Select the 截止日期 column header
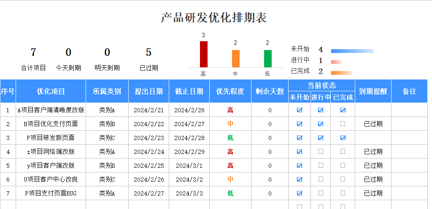 click(189, 91)
